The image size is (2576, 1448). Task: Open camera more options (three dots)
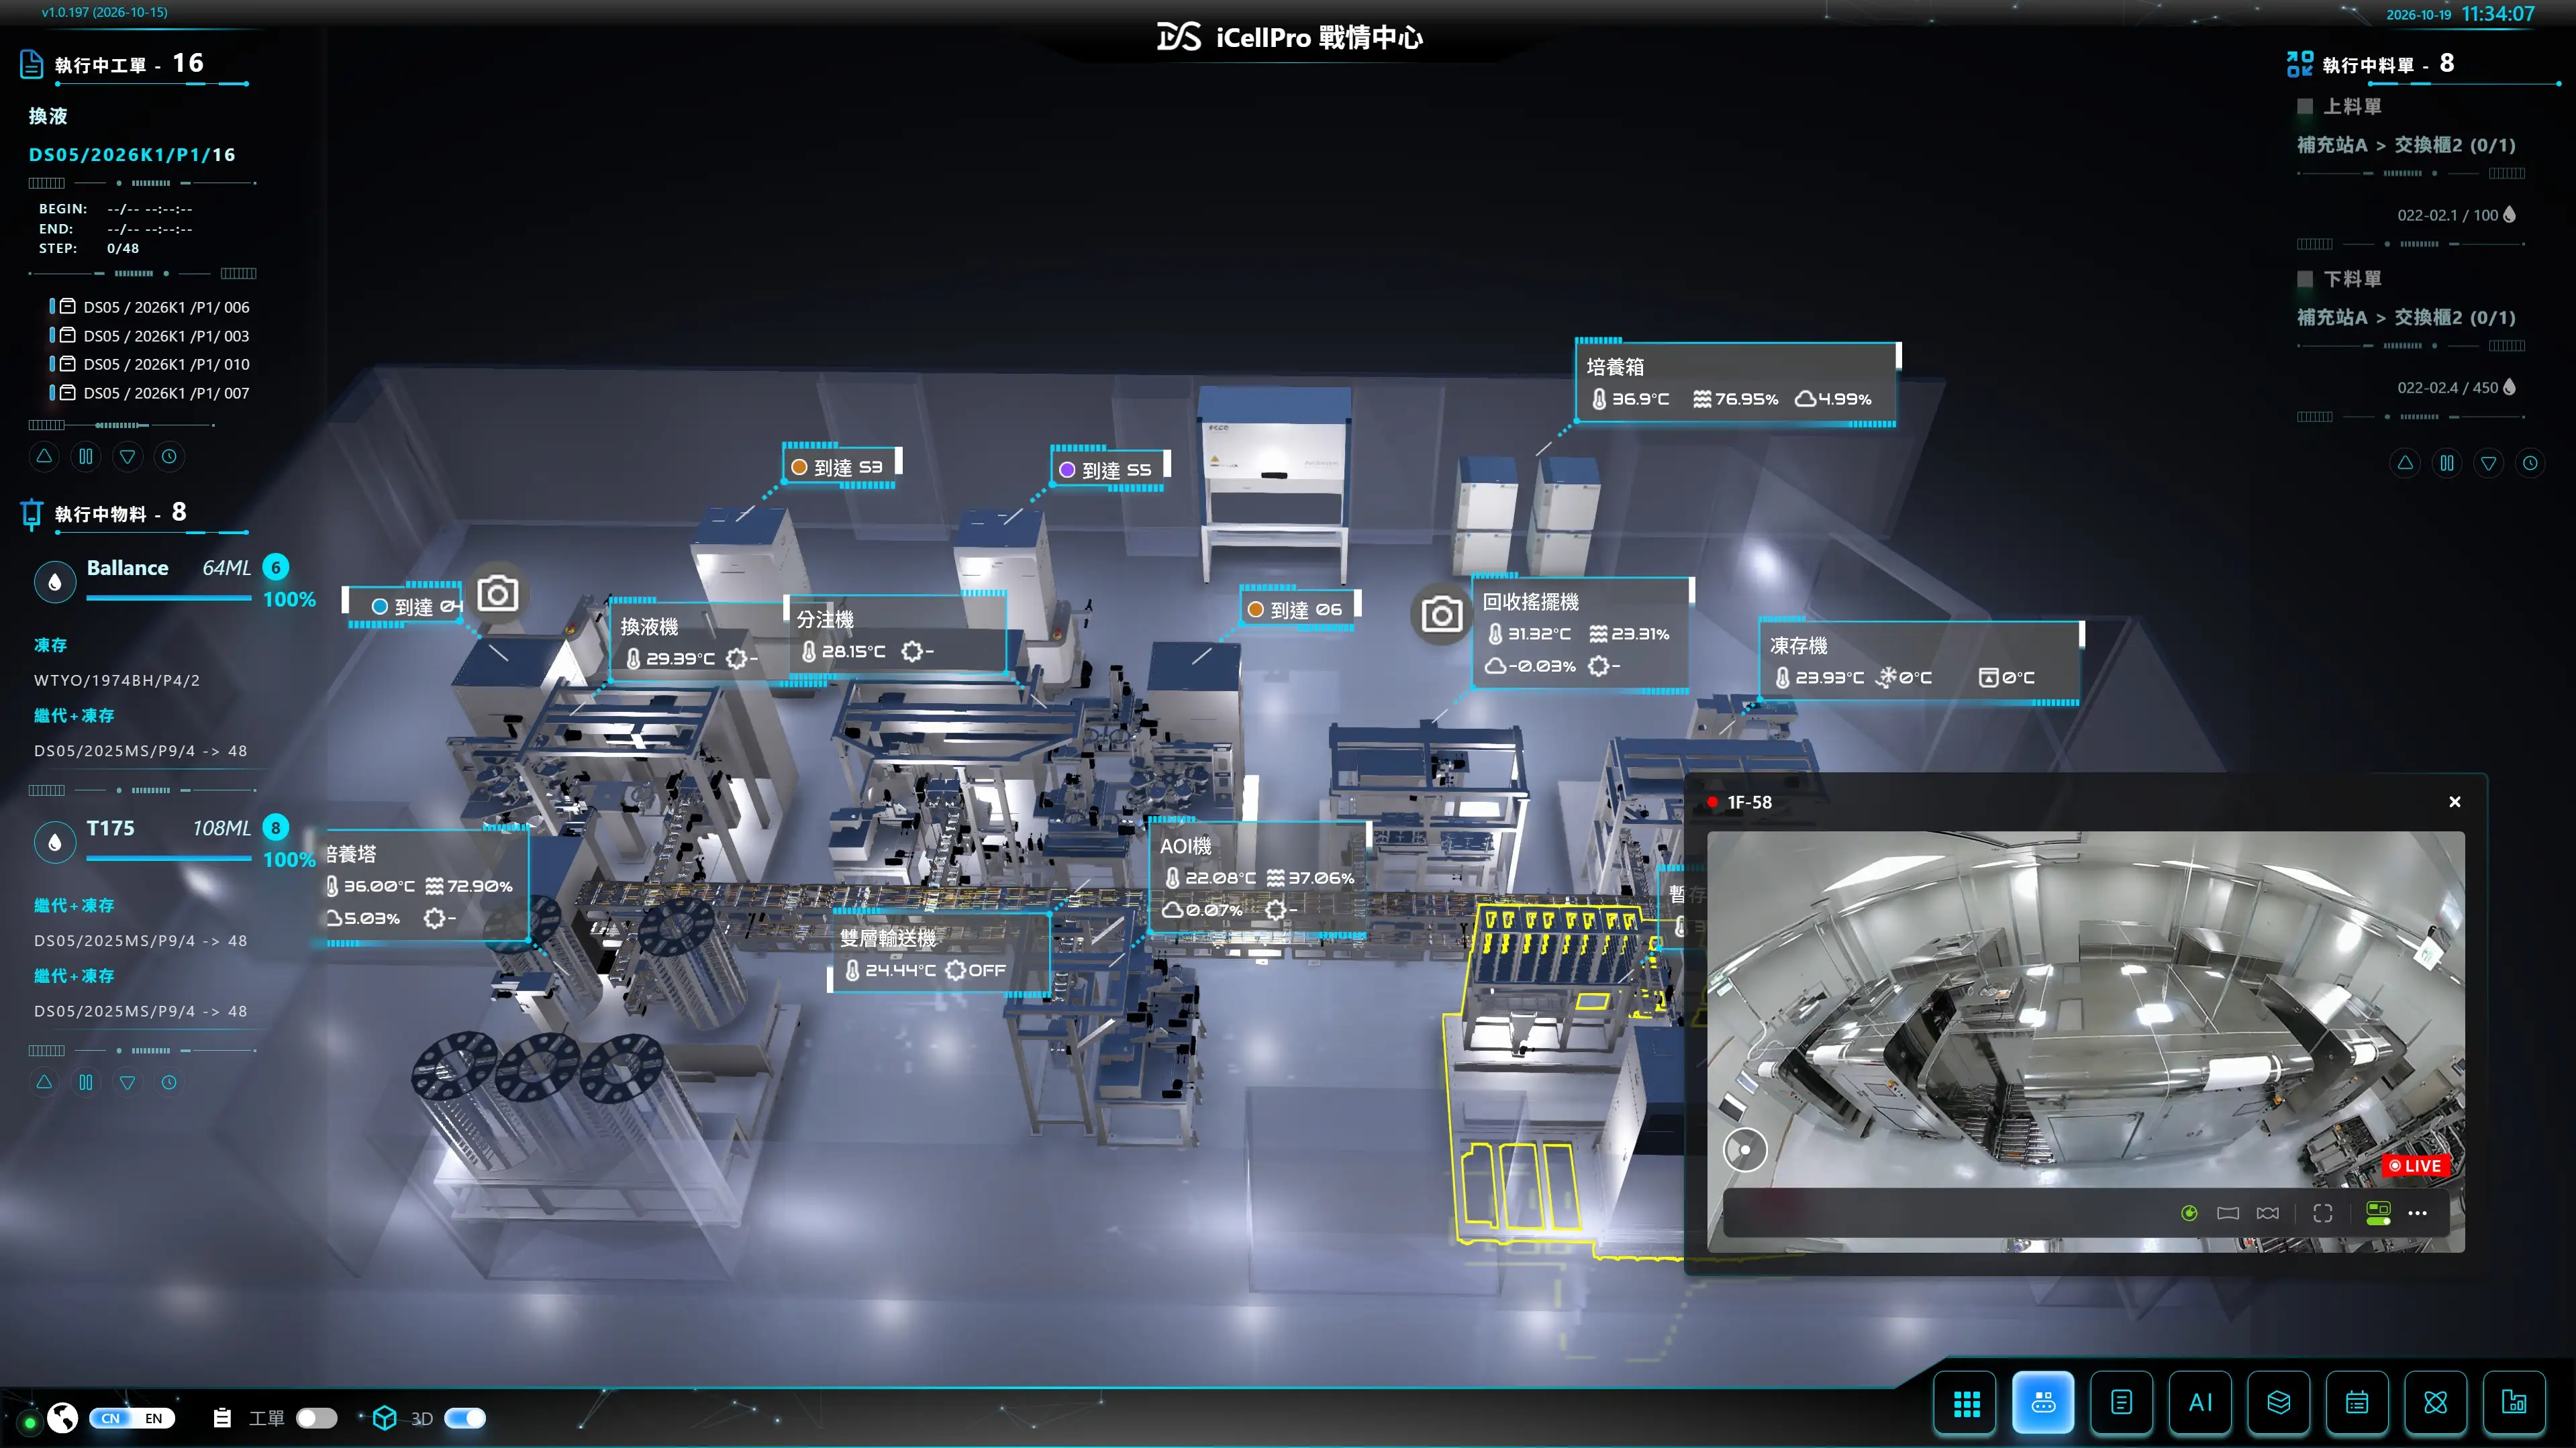[2417, 1213]
